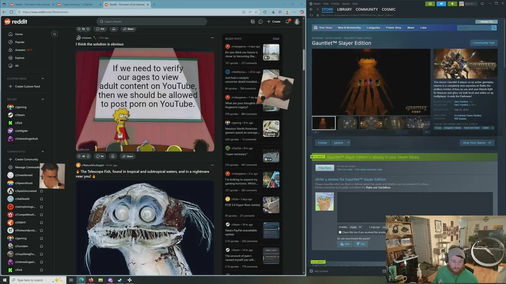506x284 pixels.
Task: Click the Reddit logo in the header
Action: [16, 22]
